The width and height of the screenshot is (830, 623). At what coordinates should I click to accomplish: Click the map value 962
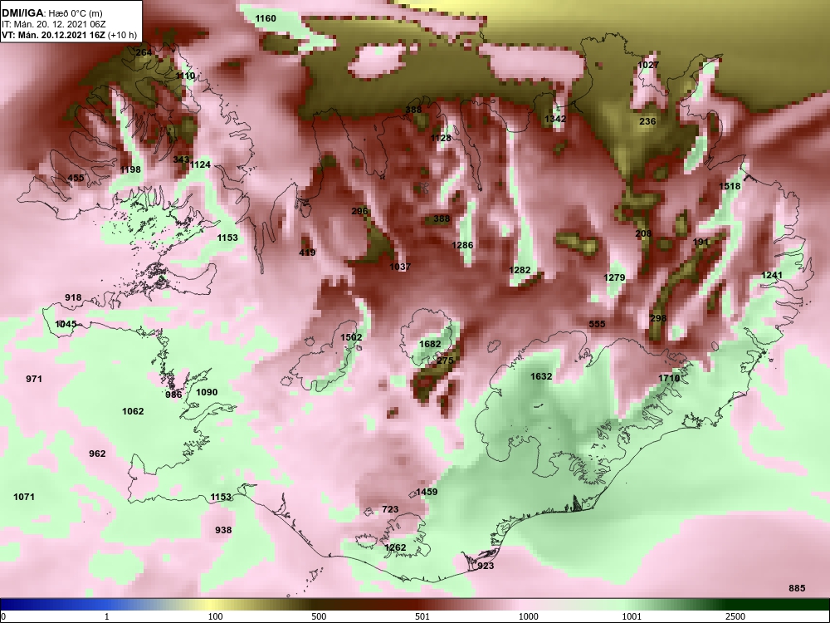[97, 454]
